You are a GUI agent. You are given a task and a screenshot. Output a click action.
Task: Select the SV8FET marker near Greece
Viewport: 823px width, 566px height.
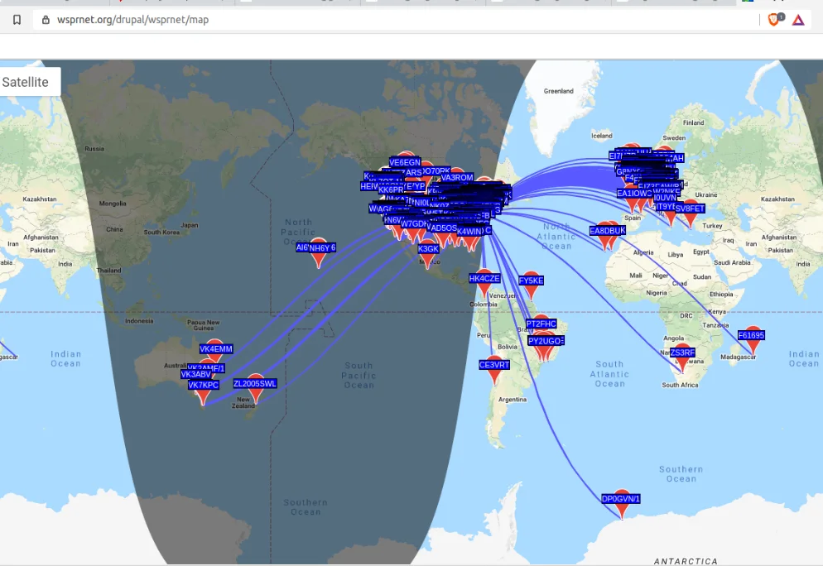690,209
